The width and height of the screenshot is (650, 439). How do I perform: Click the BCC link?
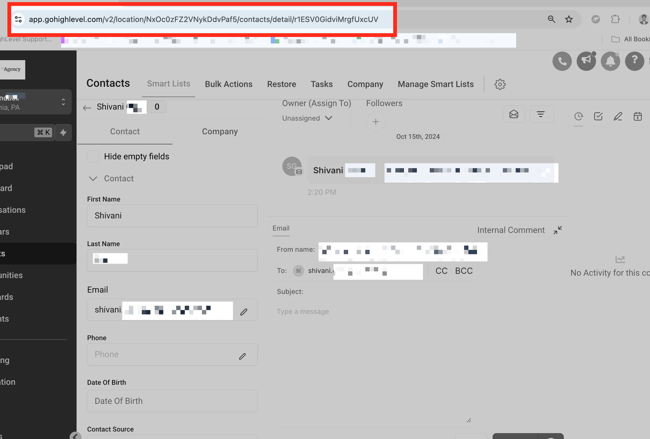464,271
